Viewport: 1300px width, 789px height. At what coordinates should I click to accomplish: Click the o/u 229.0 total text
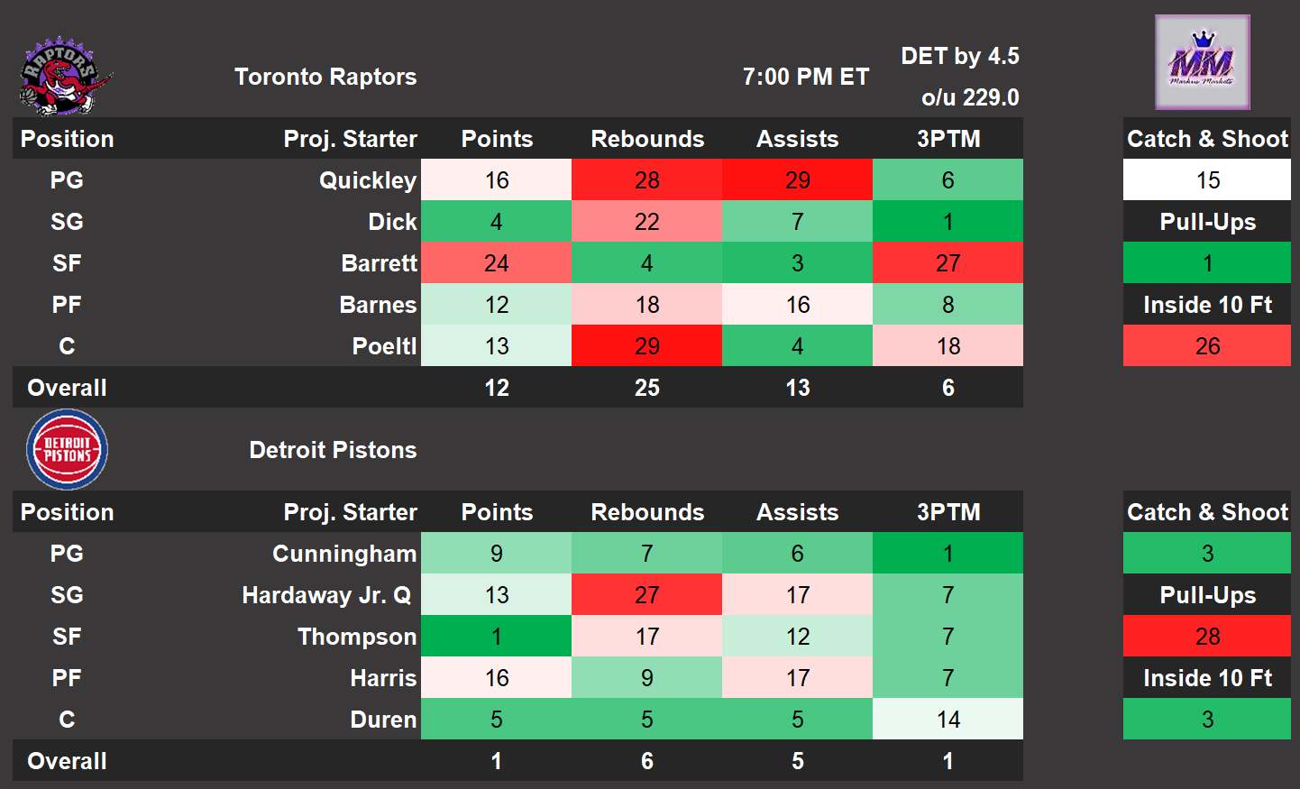(x=969, y=97)
